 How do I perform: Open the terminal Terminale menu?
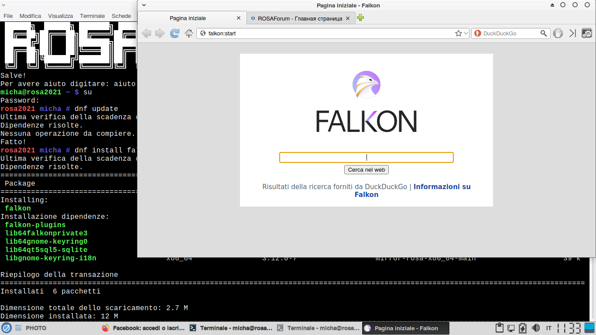92,16
